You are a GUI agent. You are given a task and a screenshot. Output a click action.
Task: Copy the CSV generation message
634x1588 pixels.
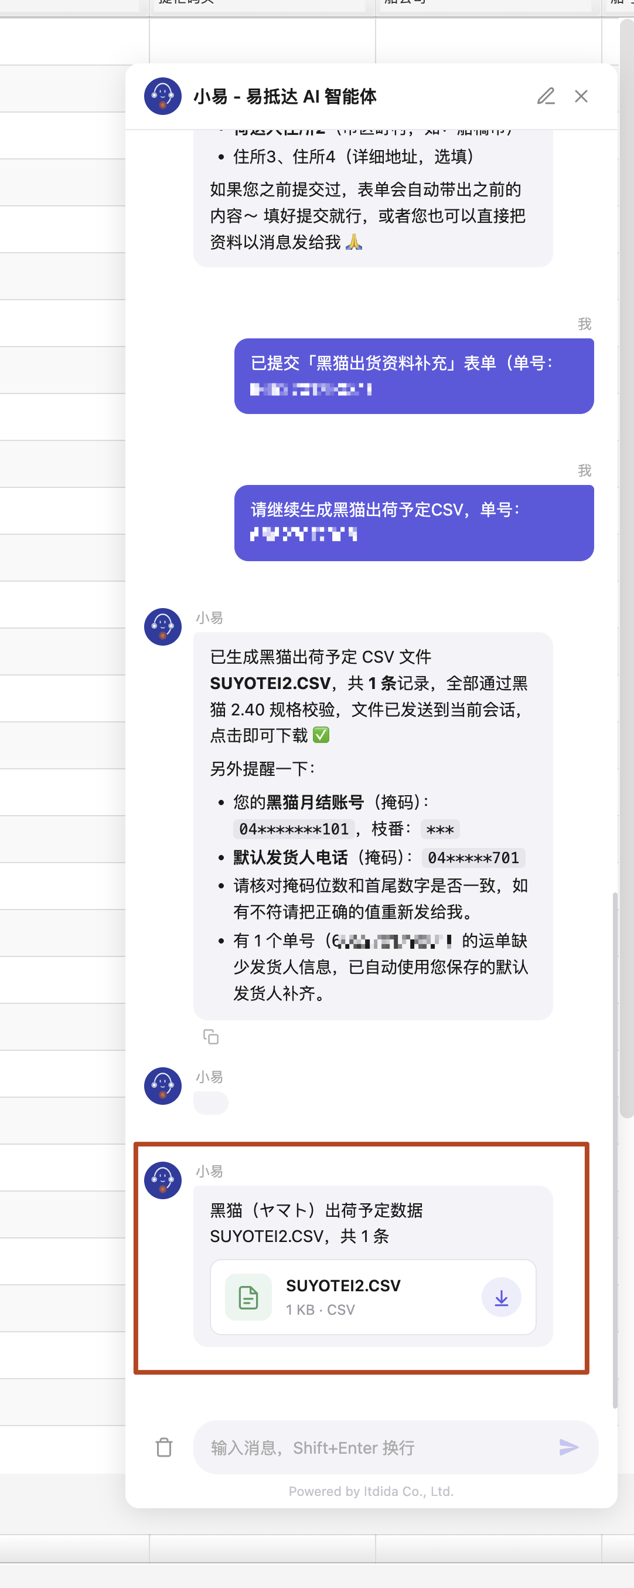coord(211,1037)
